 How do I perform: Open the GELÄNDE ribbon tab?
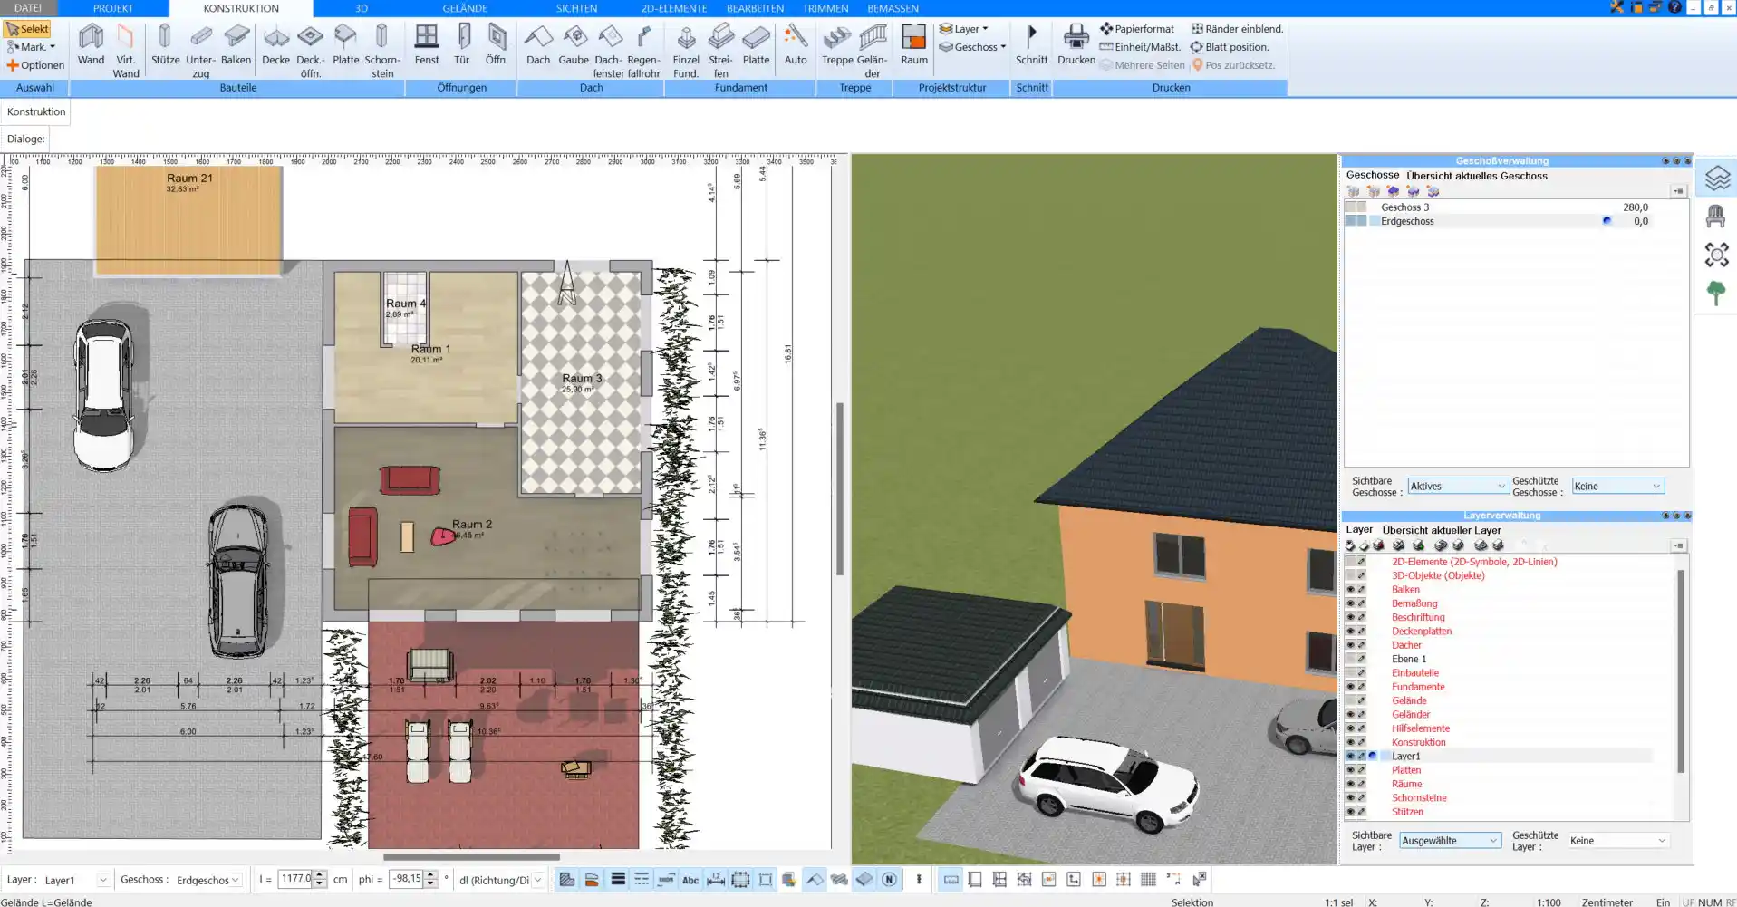click(465, 8)
